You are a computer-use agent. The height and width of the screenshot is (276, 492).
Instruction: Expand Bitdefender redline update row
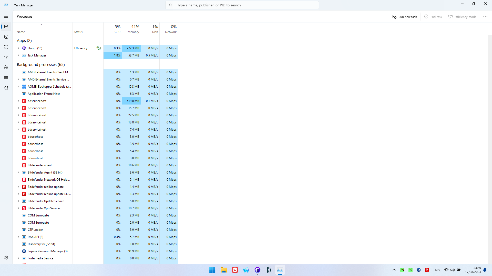pos(18,187)
